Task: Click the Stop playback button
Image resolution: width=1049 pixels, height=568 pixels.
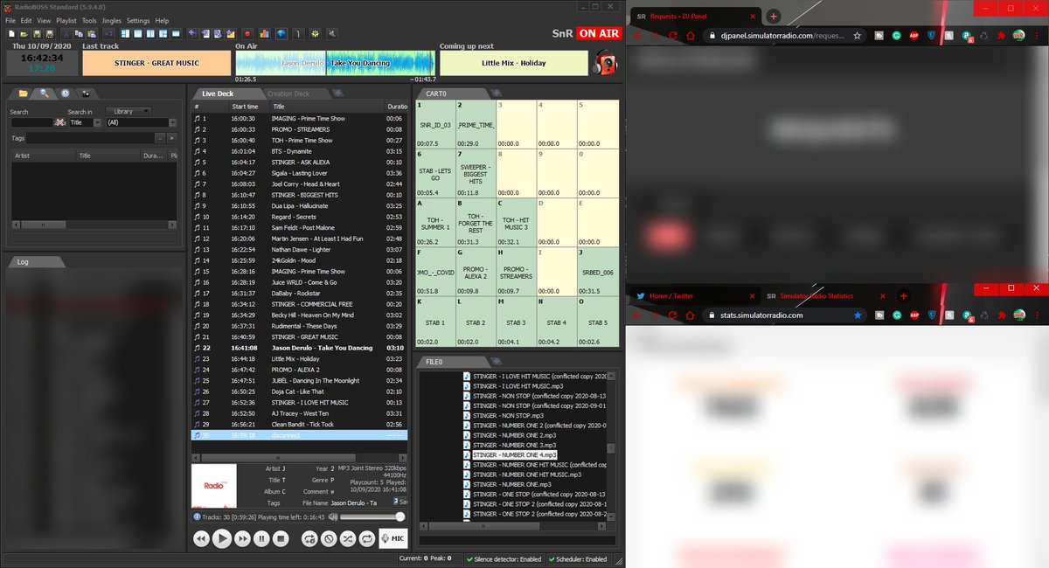Action: click(x=281, y=539)
